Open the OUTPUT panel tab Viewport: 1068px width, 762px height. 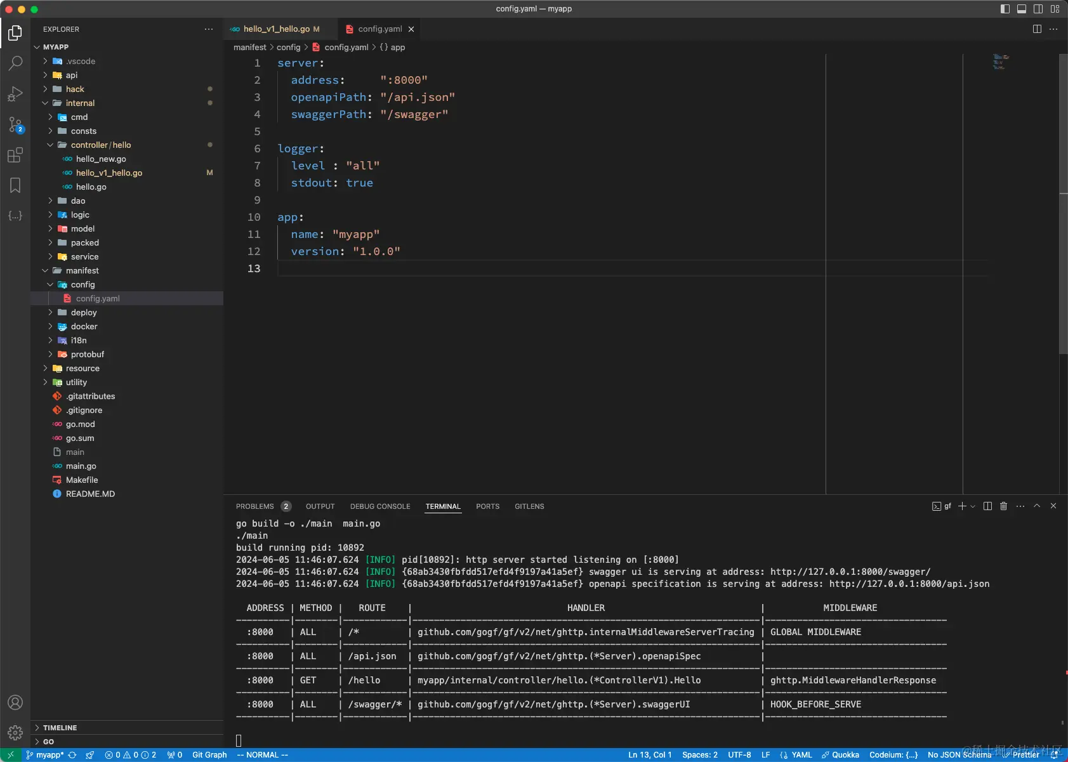point(320,506)
